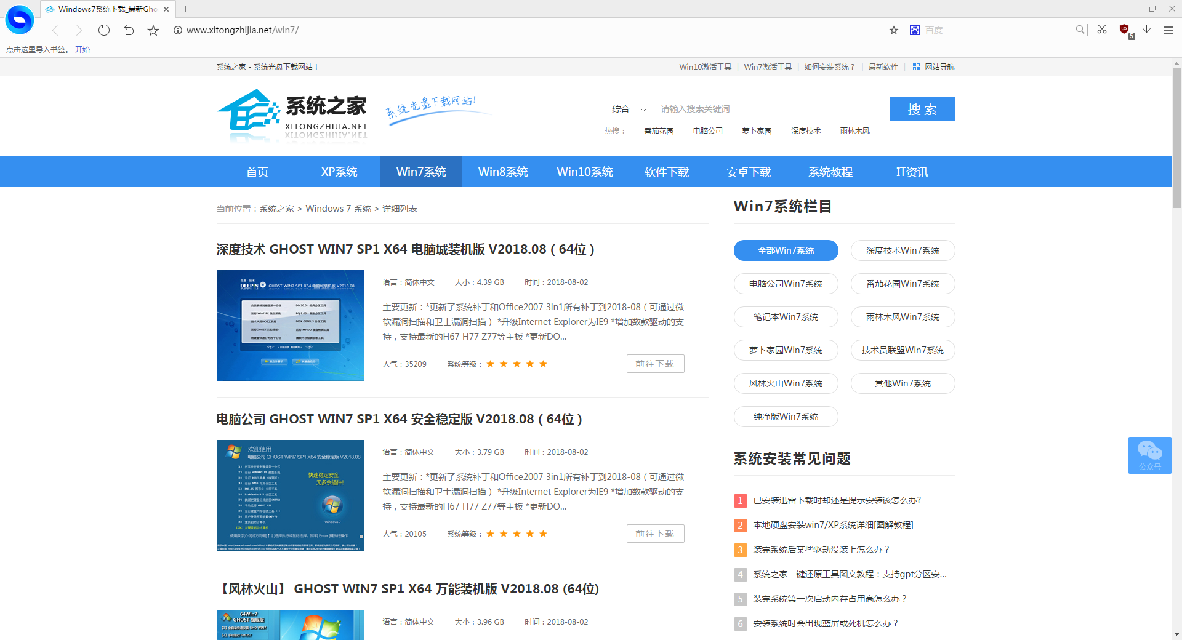Open the 电脑公司 GHOST WIN7 thumbnail image
Image resolution: width=1182 pixels, height=640 pixels.
pos(291,495)
